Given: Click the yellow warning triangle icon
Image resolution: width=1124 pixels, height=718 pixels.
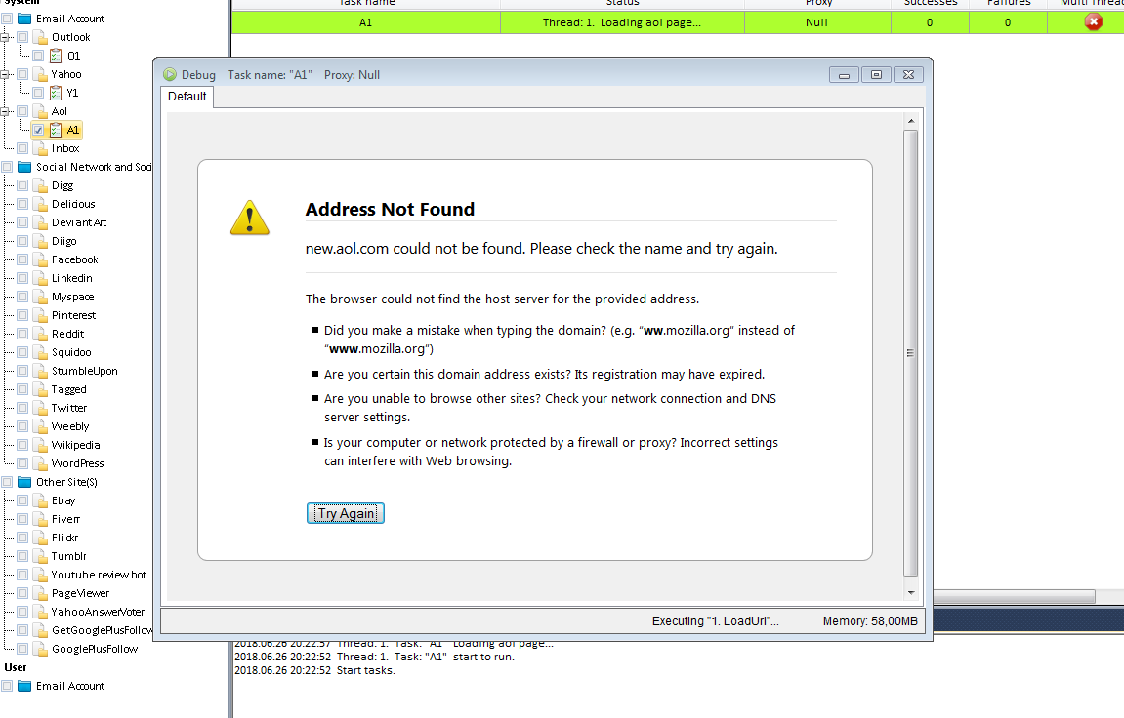Looking at the screenshot, I should pyautogui.click(x=250, y=218).
